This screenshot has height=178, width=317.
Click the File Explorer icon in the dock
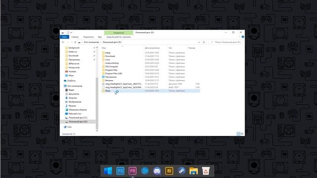pos(194,171)
